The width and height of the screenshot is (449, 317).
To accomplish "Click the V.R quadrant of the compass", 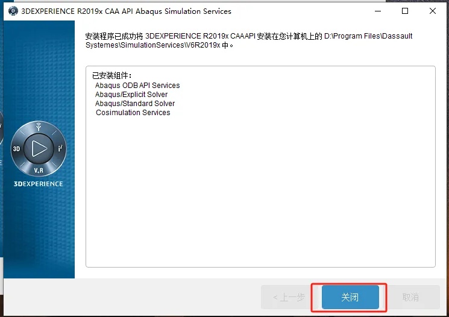I will [39, 171].
